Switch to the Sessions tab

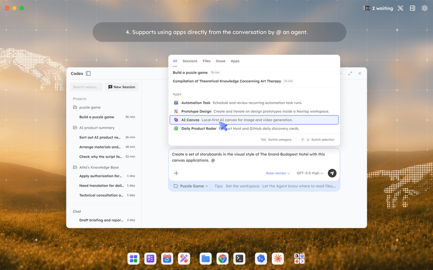190,61
